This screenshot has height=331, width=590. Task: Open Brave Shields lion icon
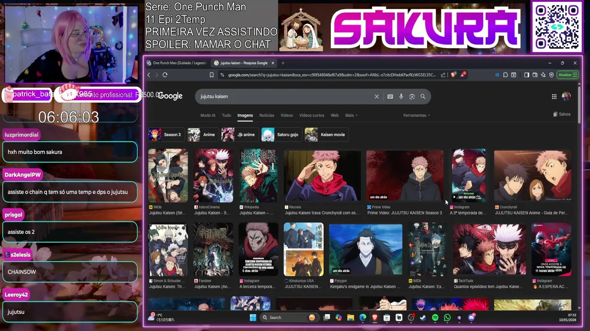click(x=454, y=75)
